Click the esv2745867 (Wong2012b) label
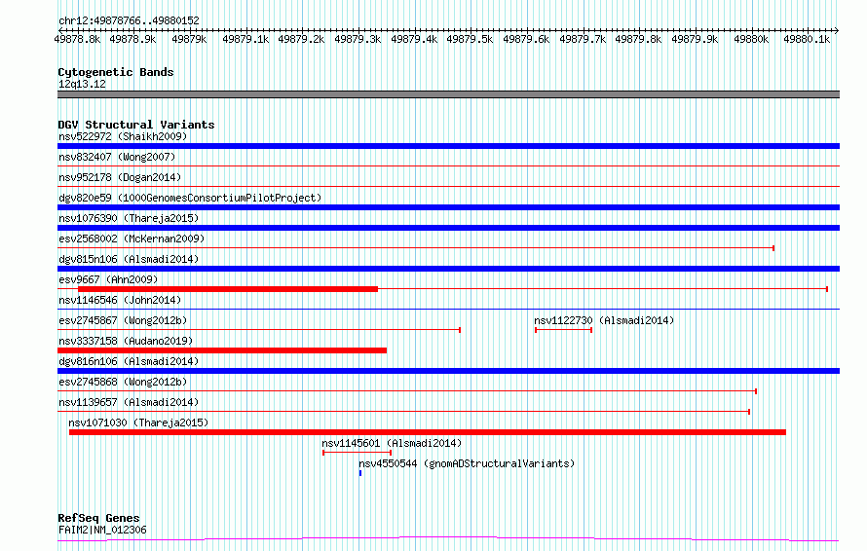Image resolution: width=867 pixels, height=551 pixels. 123,320
